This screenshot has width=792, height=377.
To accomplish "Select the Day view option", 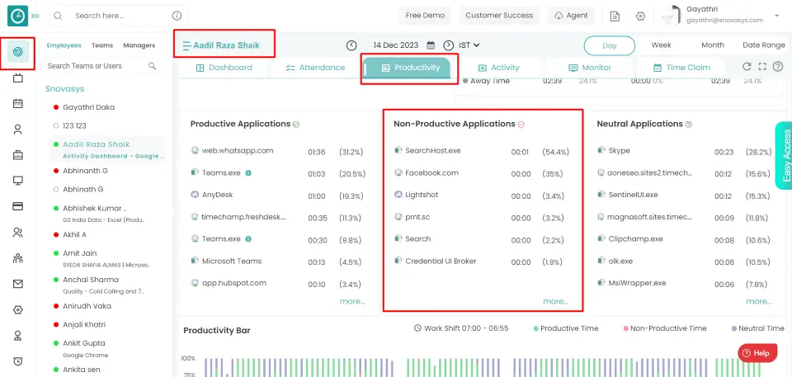I will 610,45.
